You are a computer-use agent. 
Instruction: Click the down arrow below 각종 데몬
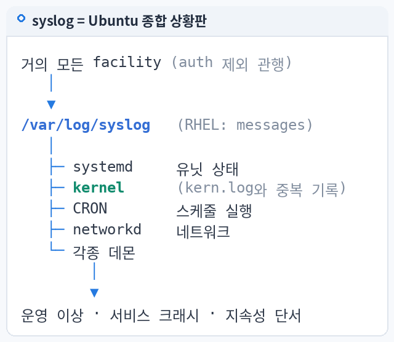coord(94,293)
